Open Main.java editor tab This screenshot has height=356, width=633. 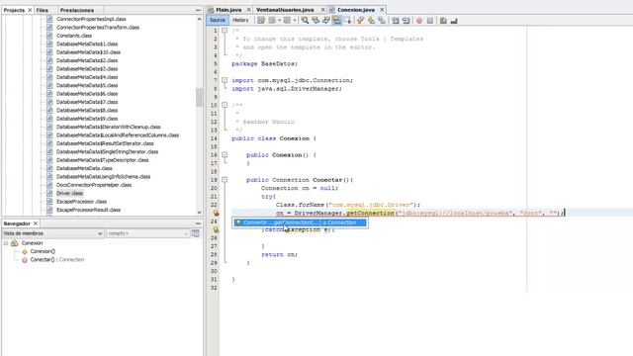pyautogui.click(x=228, y=10)
